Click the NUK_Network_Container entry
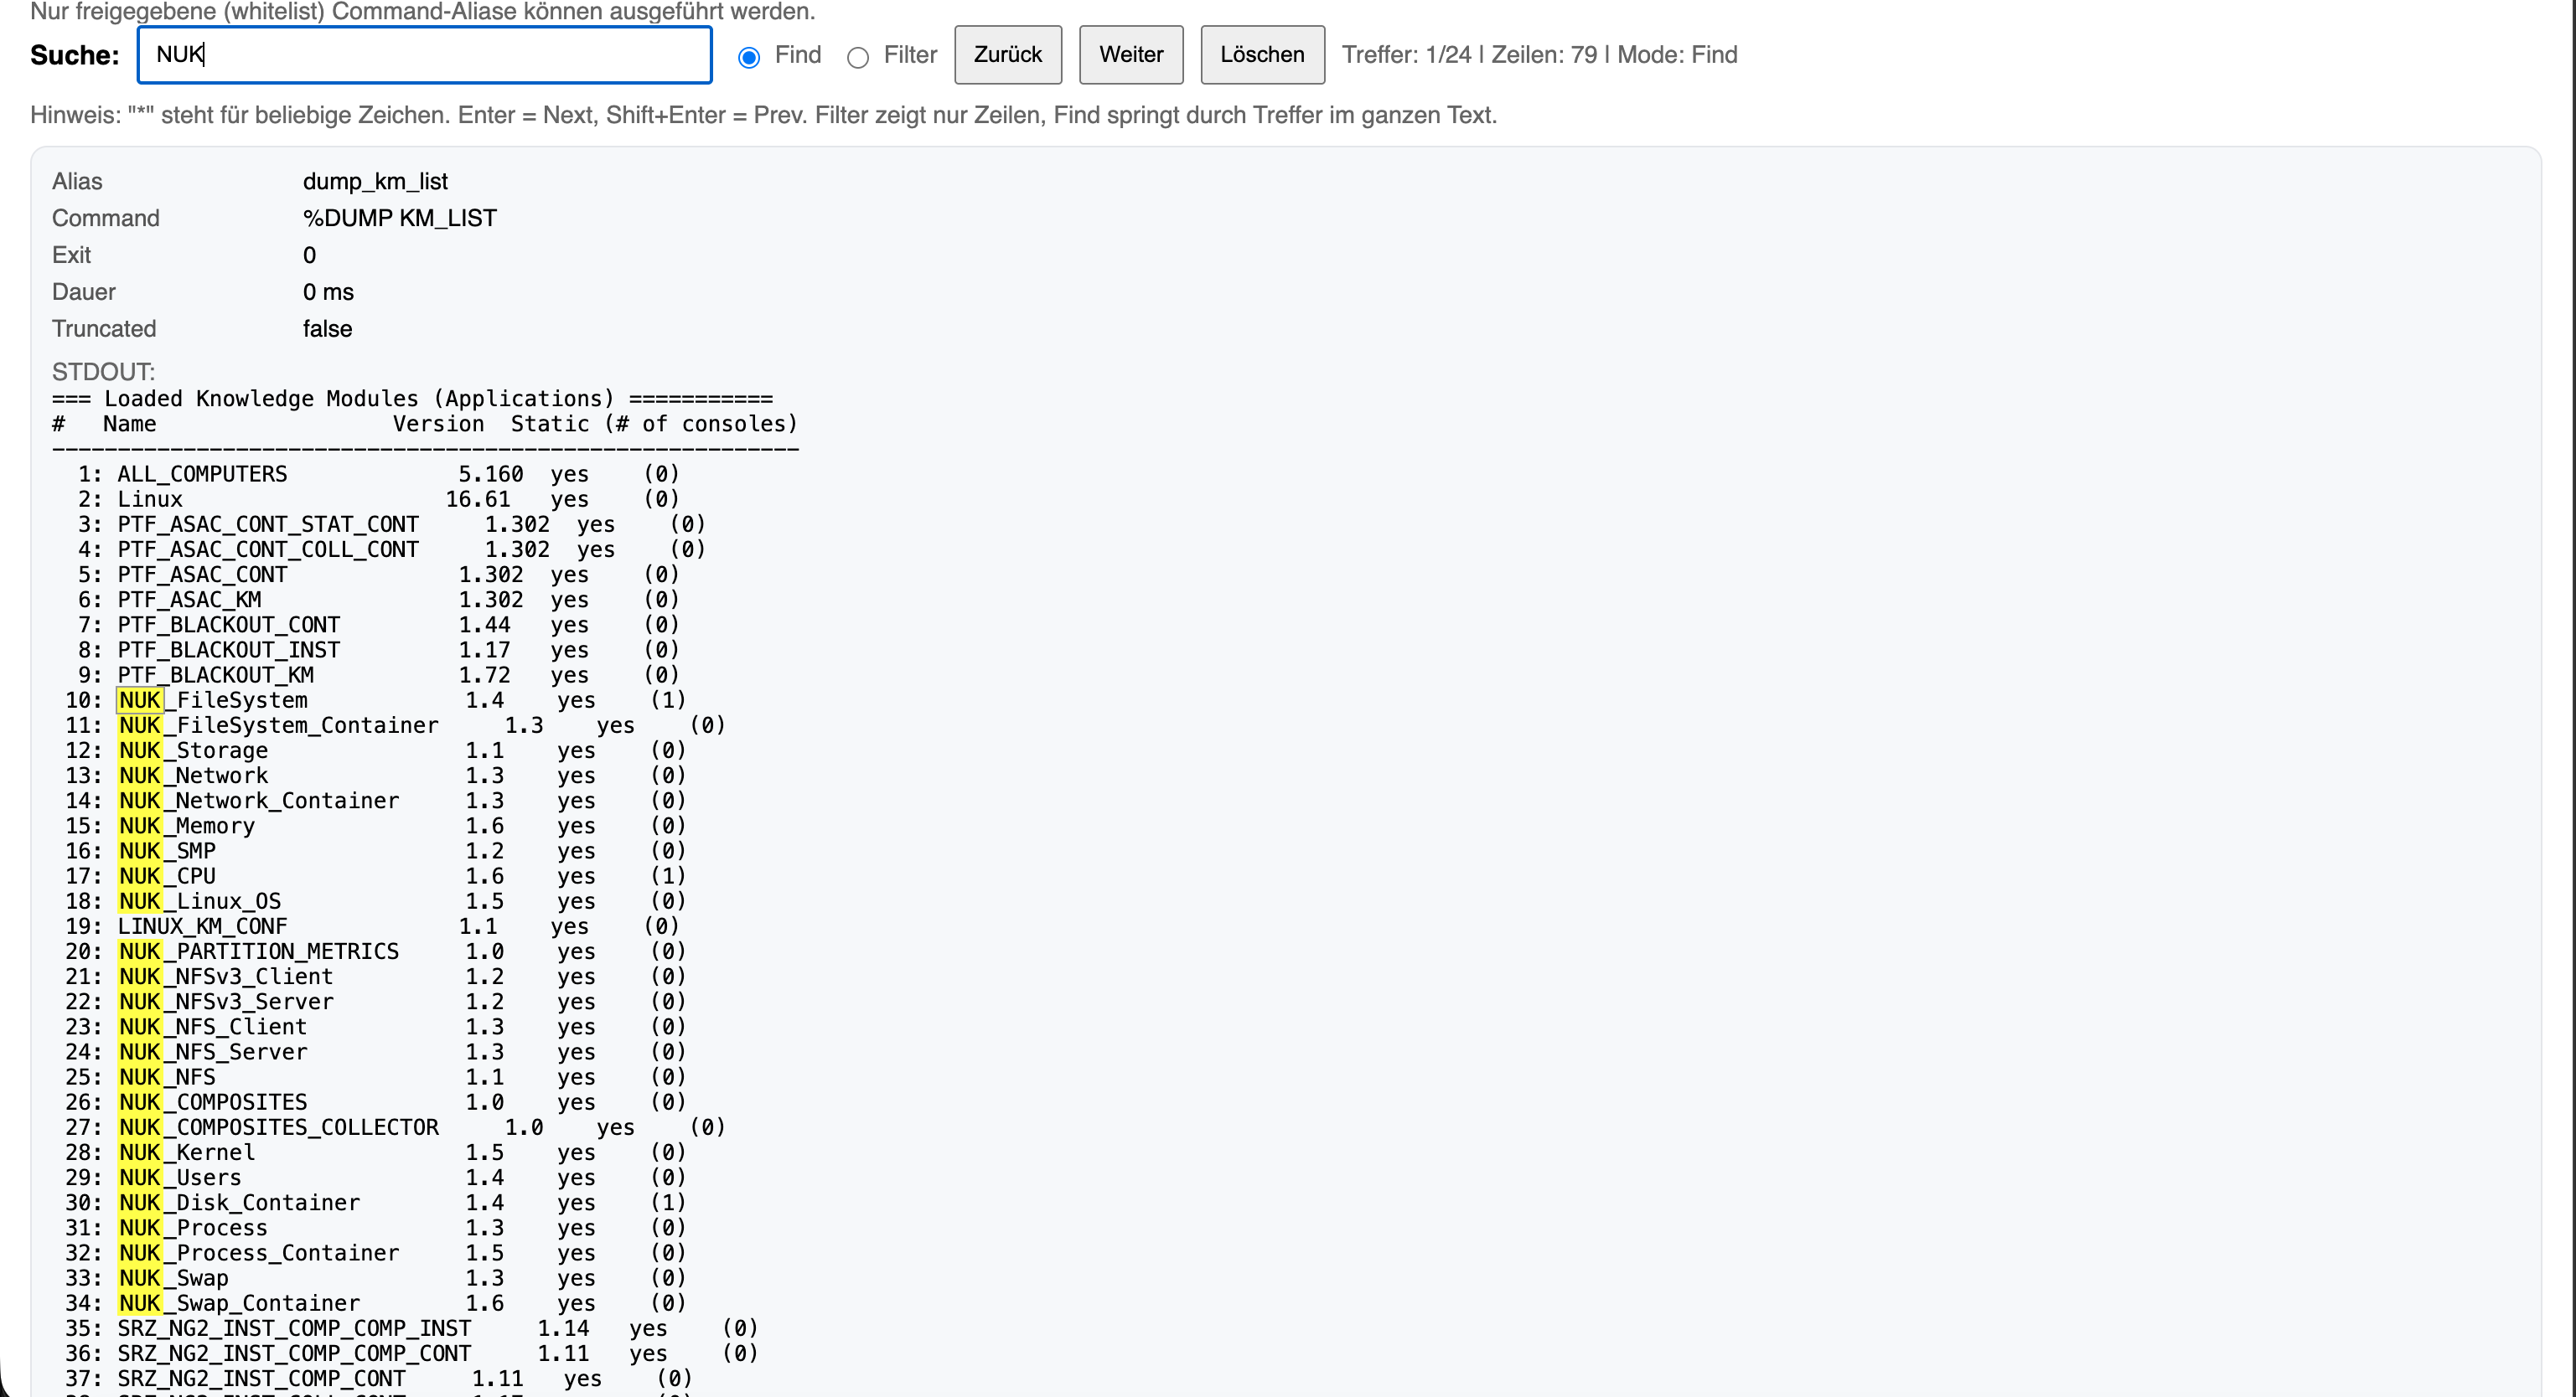This screenshot has height=1397, width=2576. tap(259, 801)
